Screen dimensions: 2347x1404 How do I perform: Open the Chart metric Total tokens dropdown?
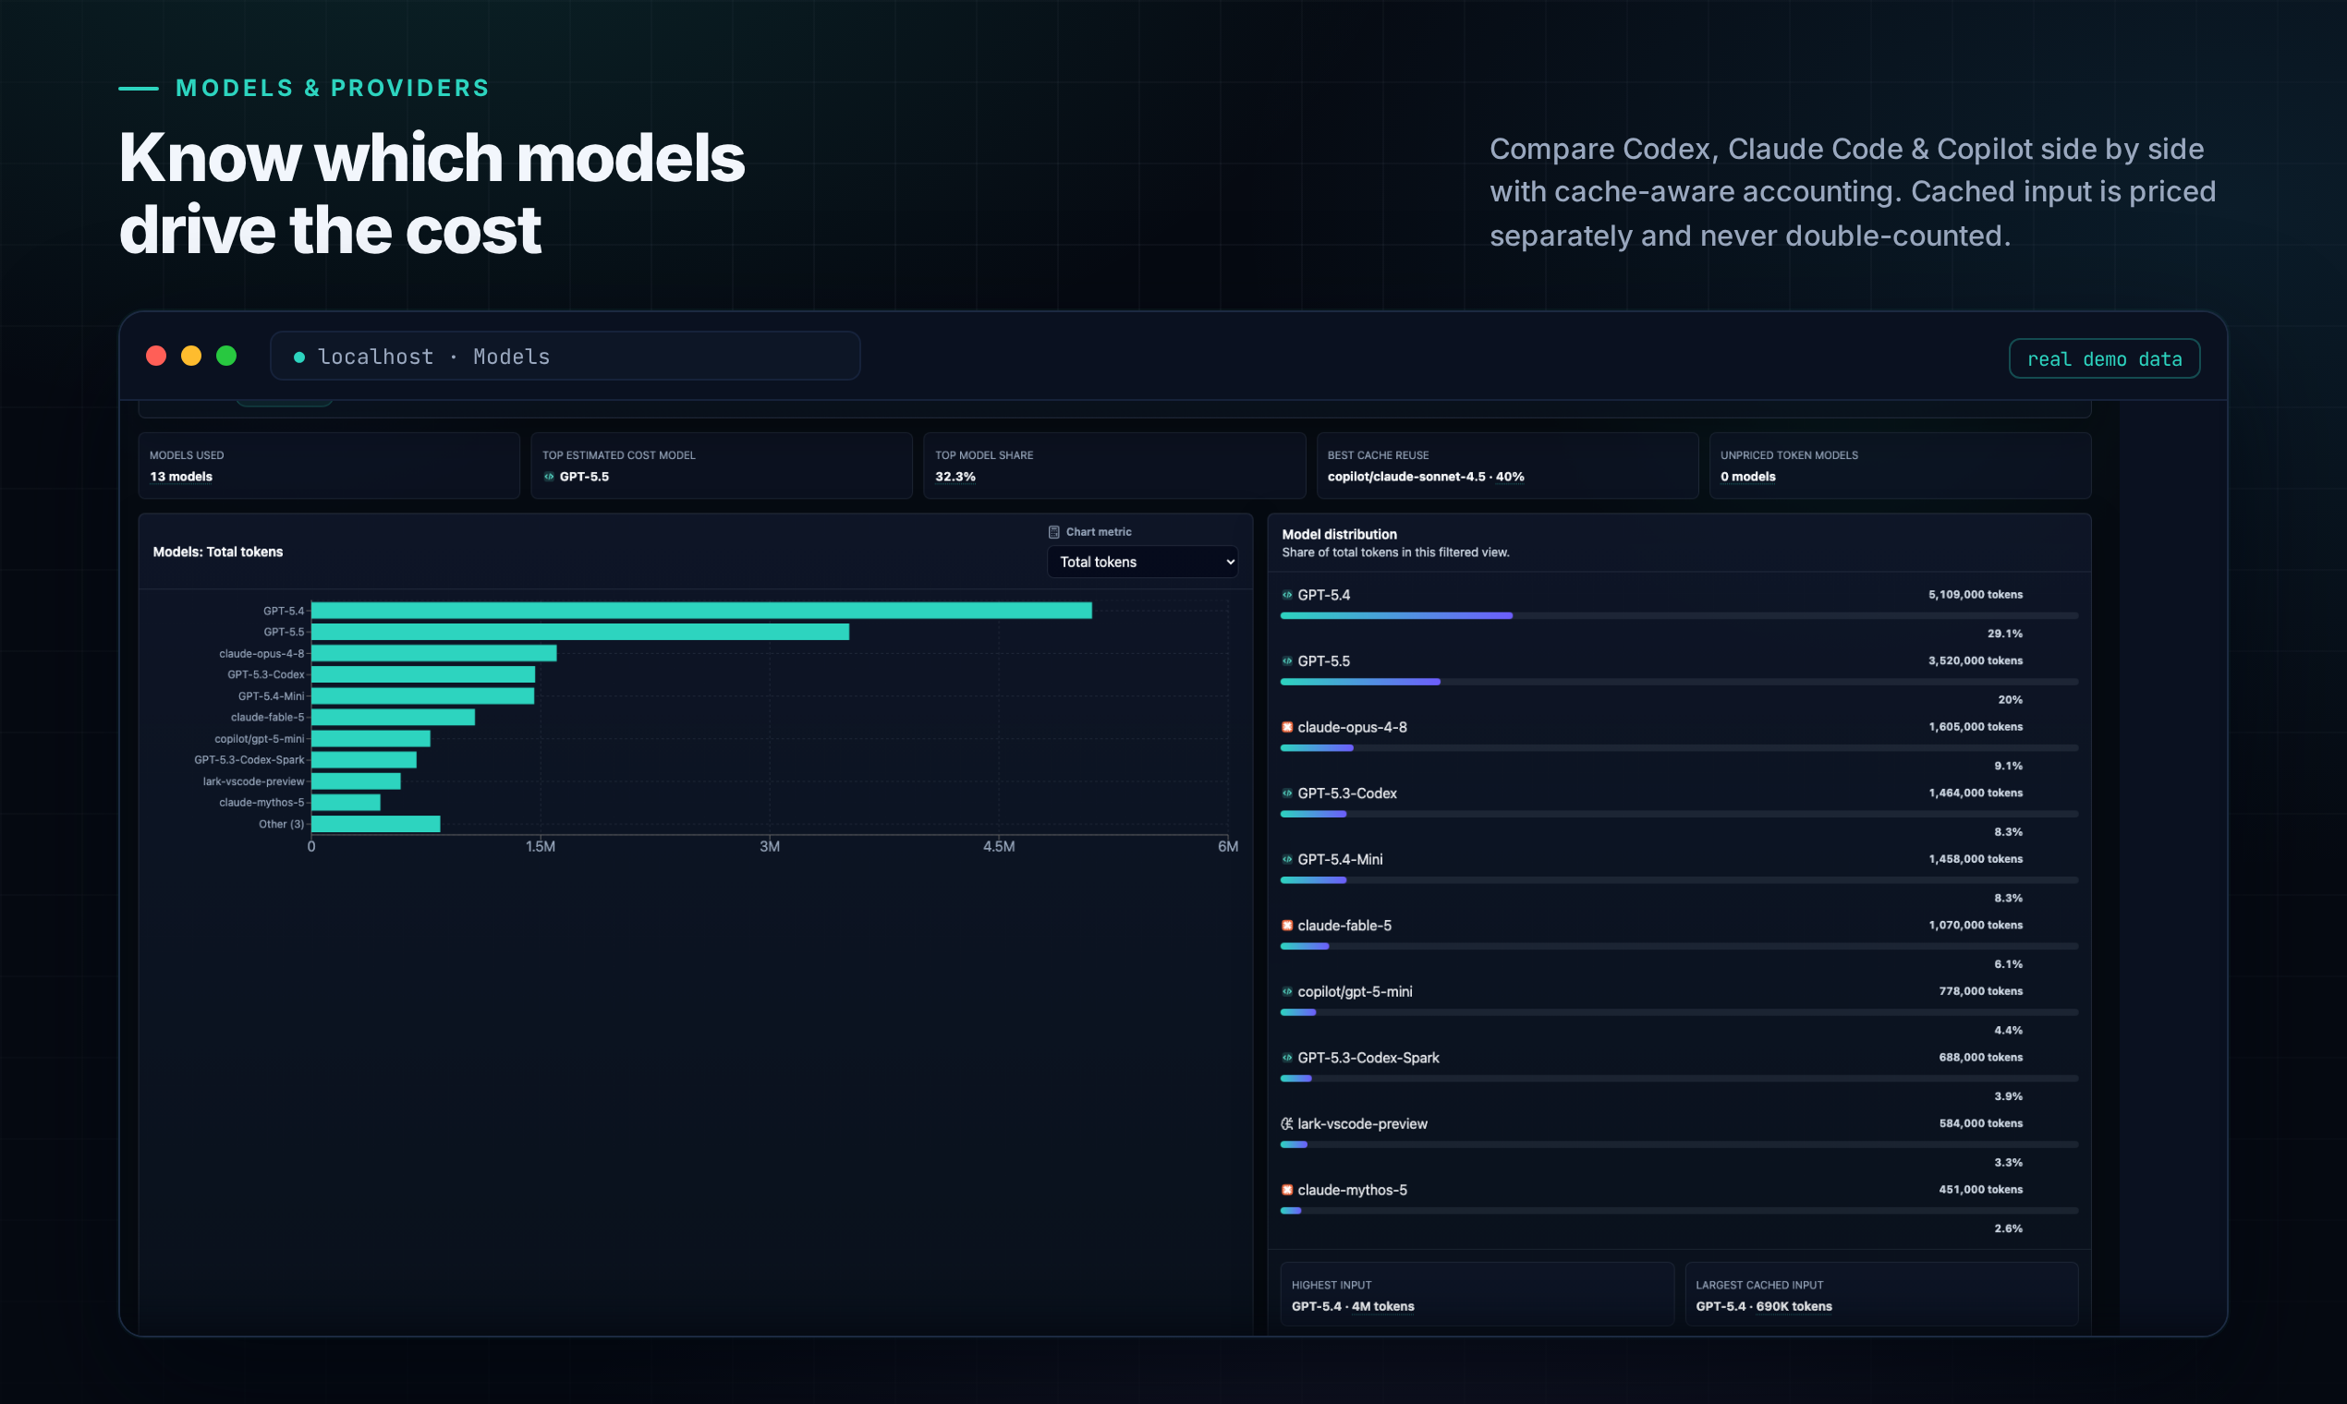1142,562
